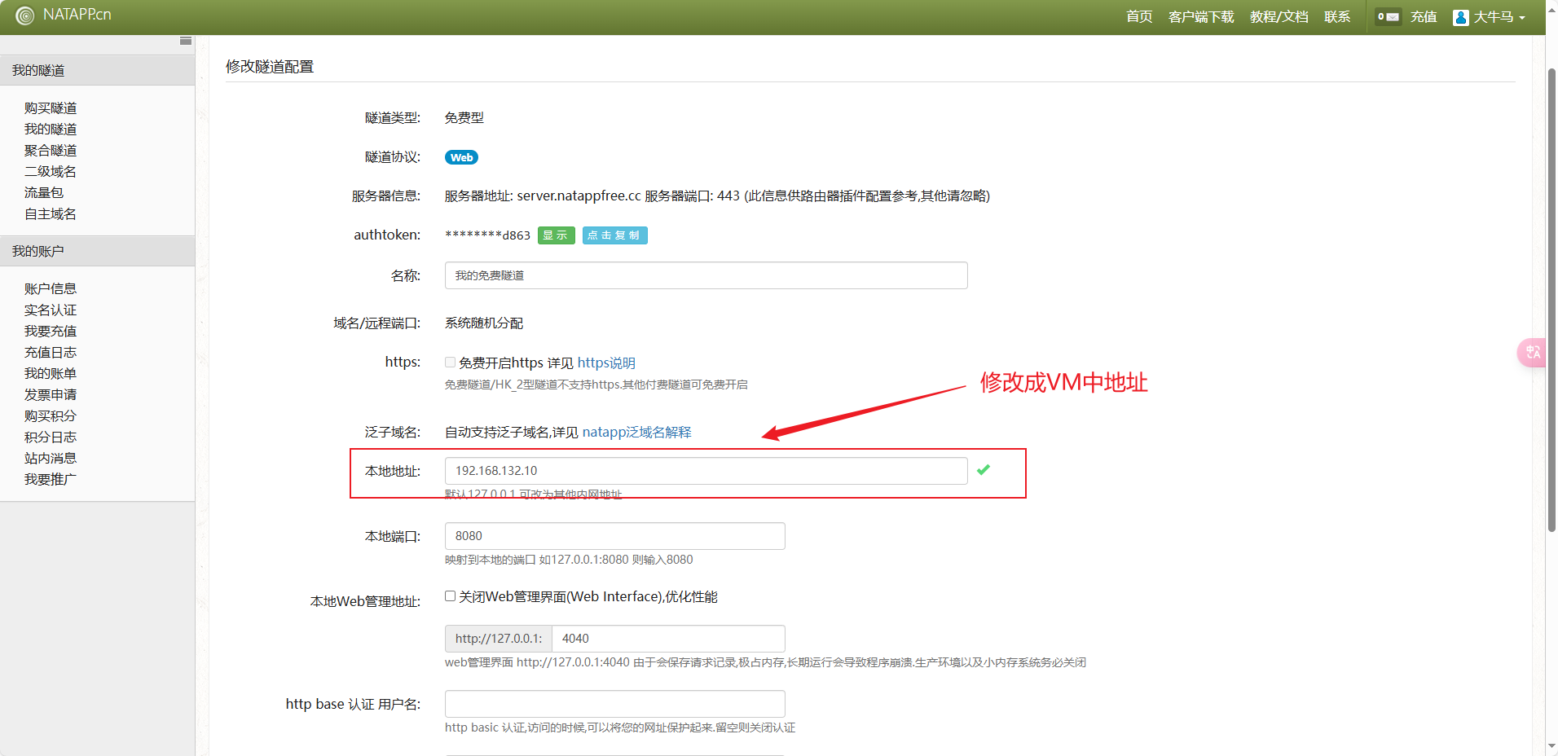Click the 我的隧道 sidebar section header
The image size is (1558, 756).
coord(97,70)
